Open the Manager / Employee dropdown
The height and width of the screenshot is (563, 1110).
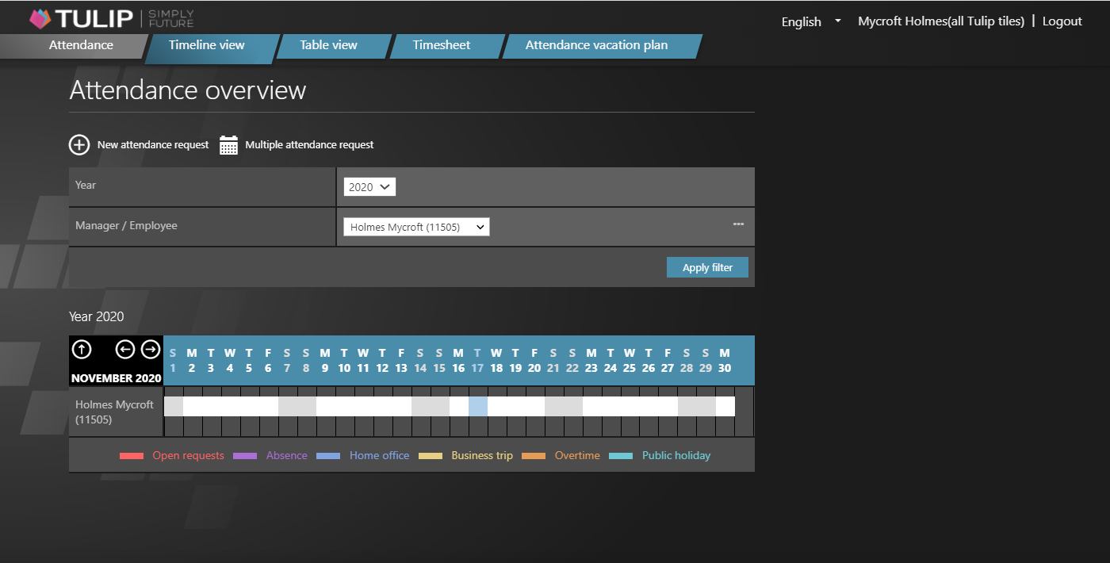coord(415,226)
